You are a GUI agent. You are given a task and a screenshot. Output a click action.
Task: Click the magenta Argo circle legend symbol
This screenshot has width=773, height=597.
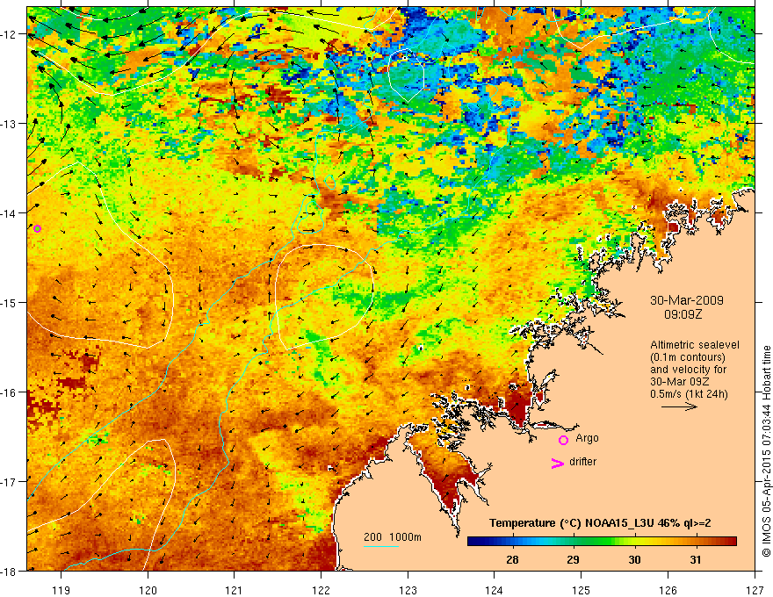point(563,440)
